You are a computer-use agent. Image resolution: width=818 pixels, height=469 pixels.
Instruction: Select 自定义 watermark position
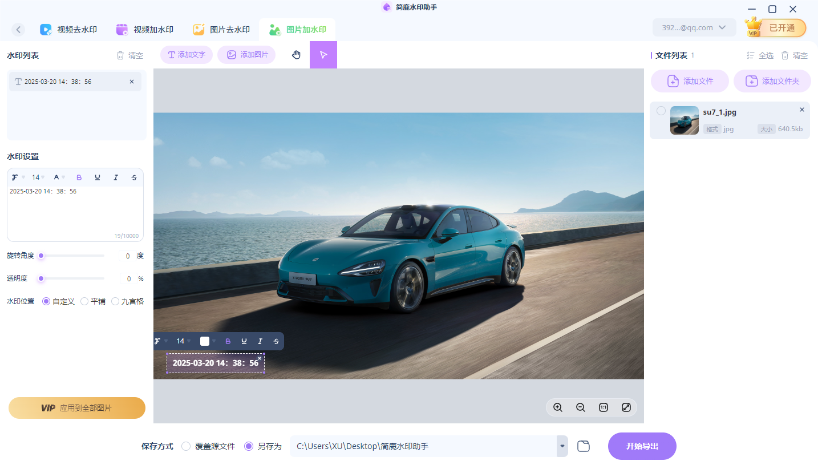(x=59, y=301)
